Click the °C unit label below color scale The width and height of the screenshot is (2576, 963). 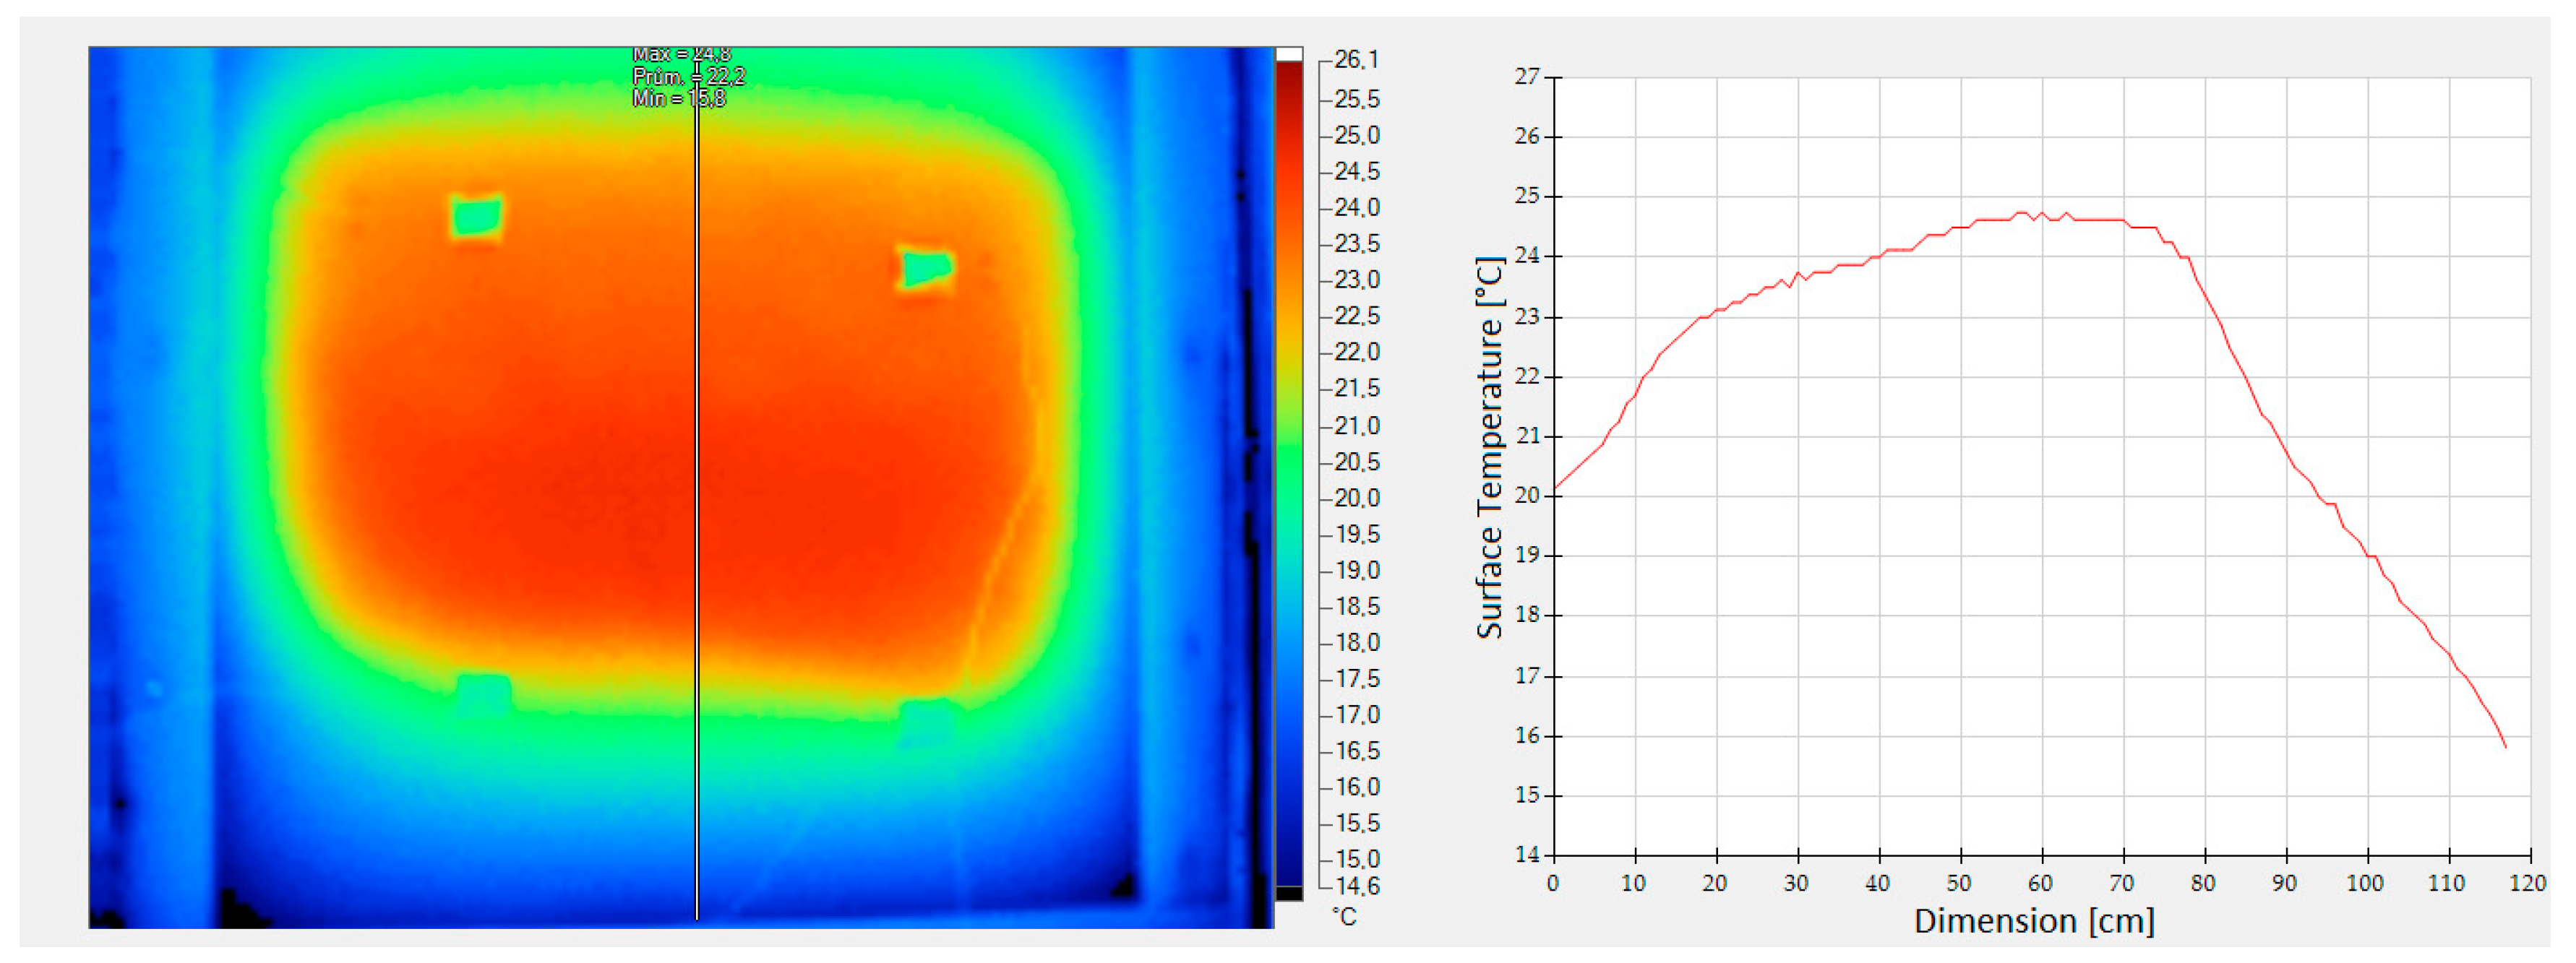(1345, 916)
